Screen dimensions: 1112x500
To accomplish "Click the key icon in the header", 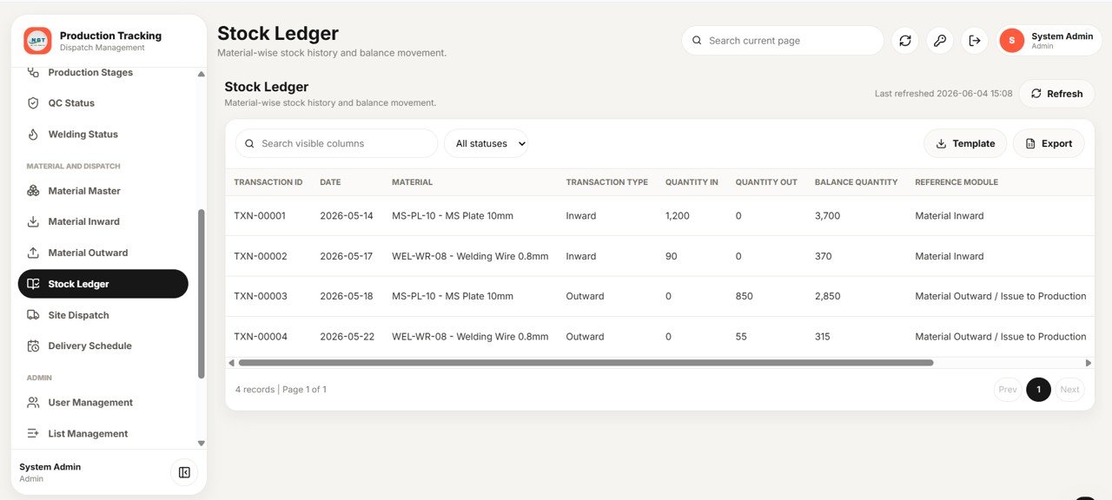I will tap(940, 41).
